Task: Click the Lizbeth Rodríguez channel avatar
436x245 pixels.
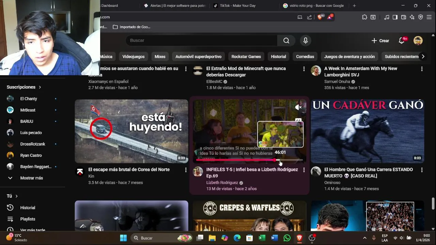Action: point(198,172)
